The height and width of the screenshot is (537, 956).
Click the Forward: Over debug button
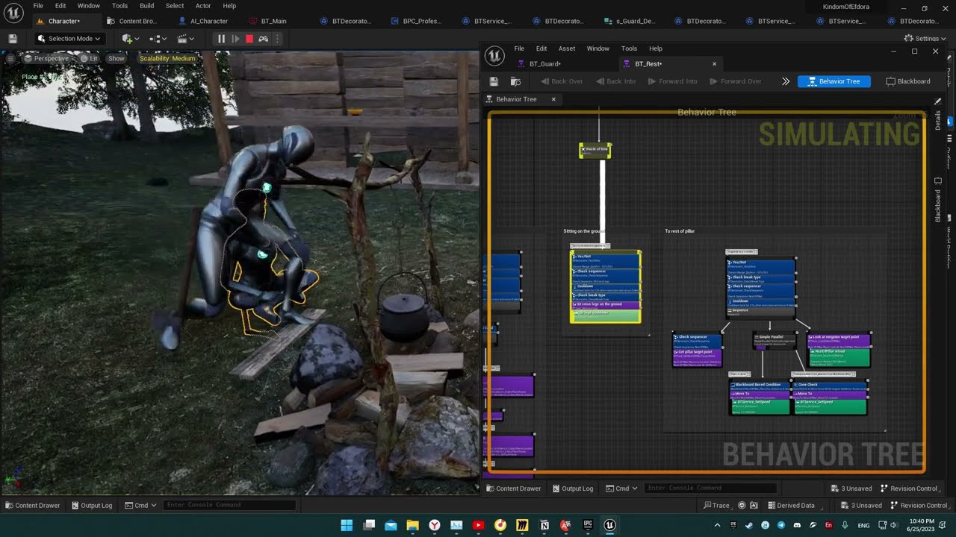(736, 81)
